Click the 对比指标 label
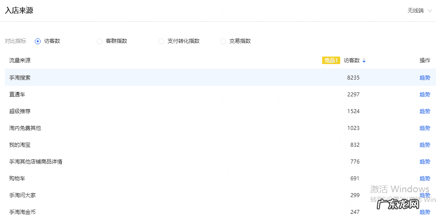 point(15,41)
